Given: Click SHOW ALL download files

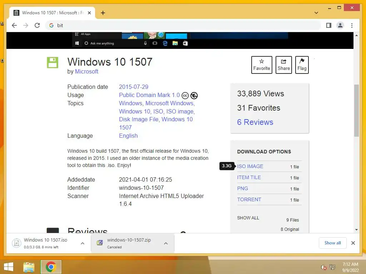Looking at the screenshot, I should pos(248,218).
